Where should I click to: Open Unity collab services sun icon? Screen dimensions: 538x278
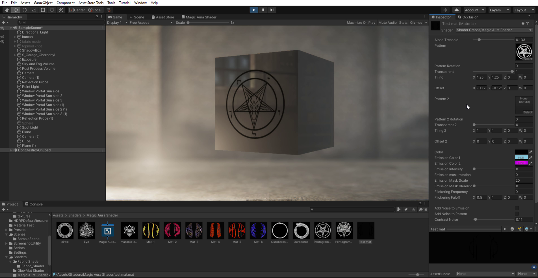coord(445,10)
